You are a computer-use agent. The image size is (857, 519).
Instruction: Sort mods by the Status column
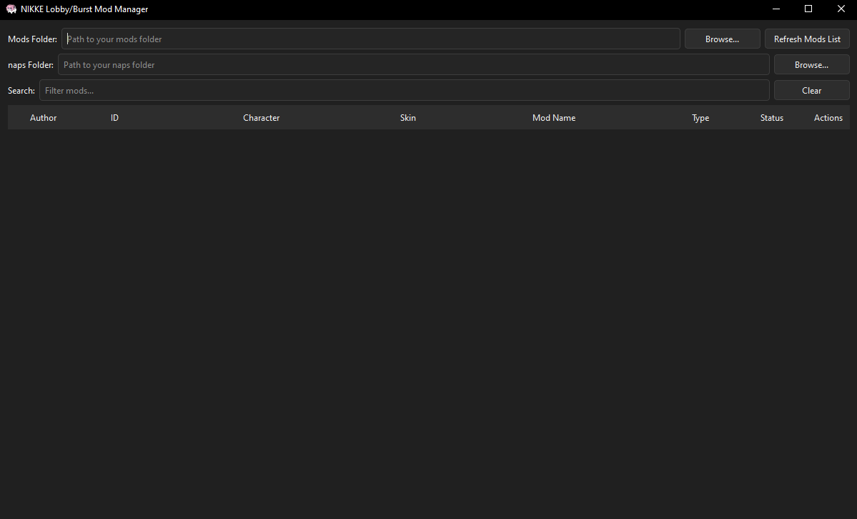tap(771, 117)
